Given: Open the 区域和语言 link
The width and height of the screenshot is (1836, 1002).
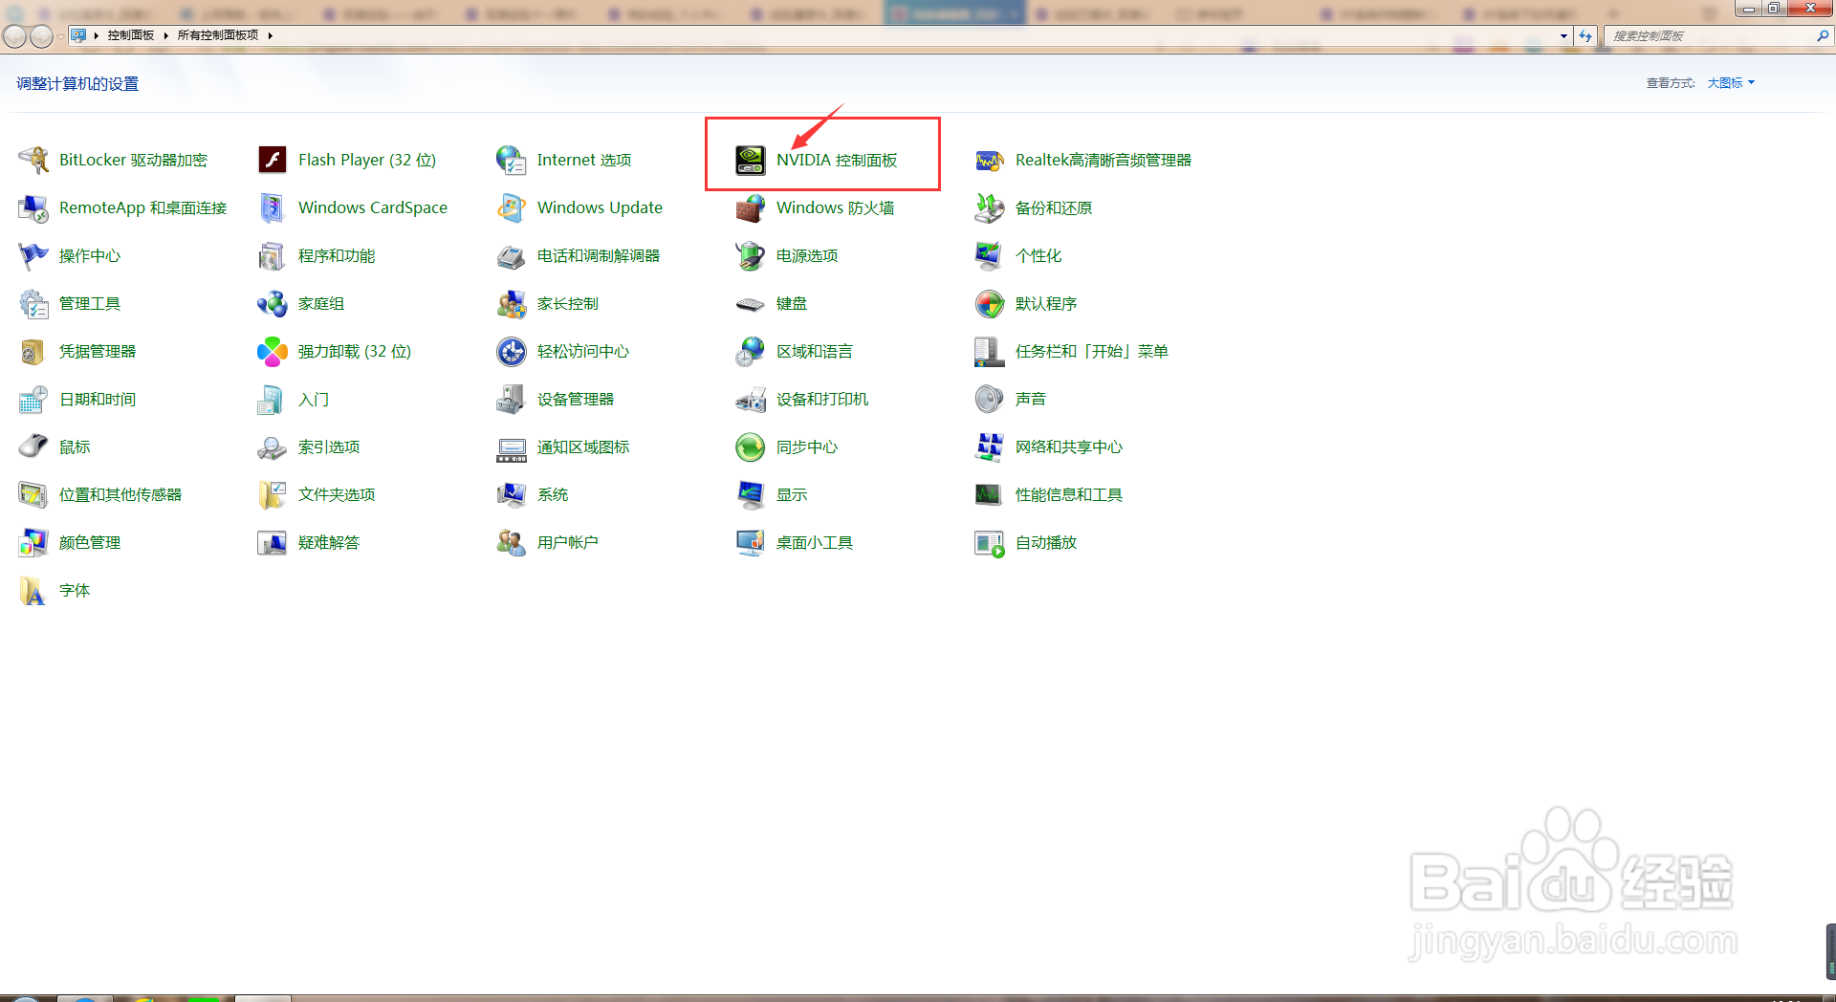Looking at the screenshot, I should tap(815, 351).
